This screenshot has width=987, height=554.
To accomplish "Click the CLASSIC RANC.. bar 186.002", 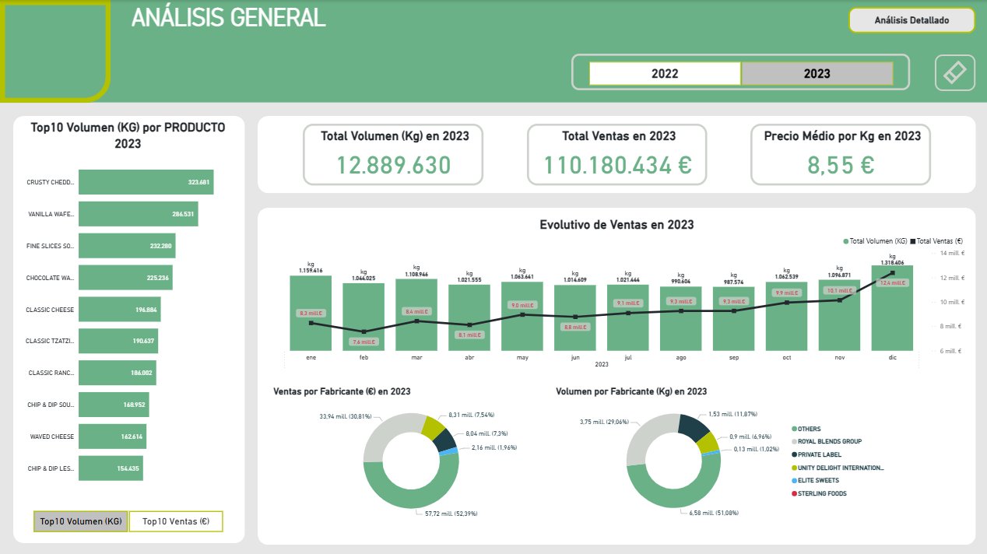I will click(117, 373).
